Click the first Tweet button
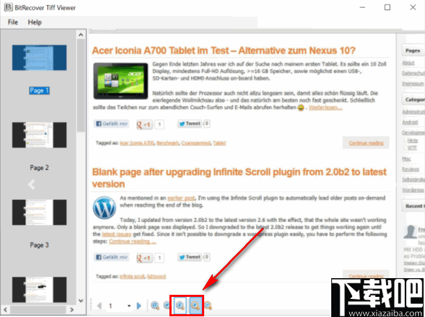The height and width of the screenshot is (317, 425). point(190,123)
